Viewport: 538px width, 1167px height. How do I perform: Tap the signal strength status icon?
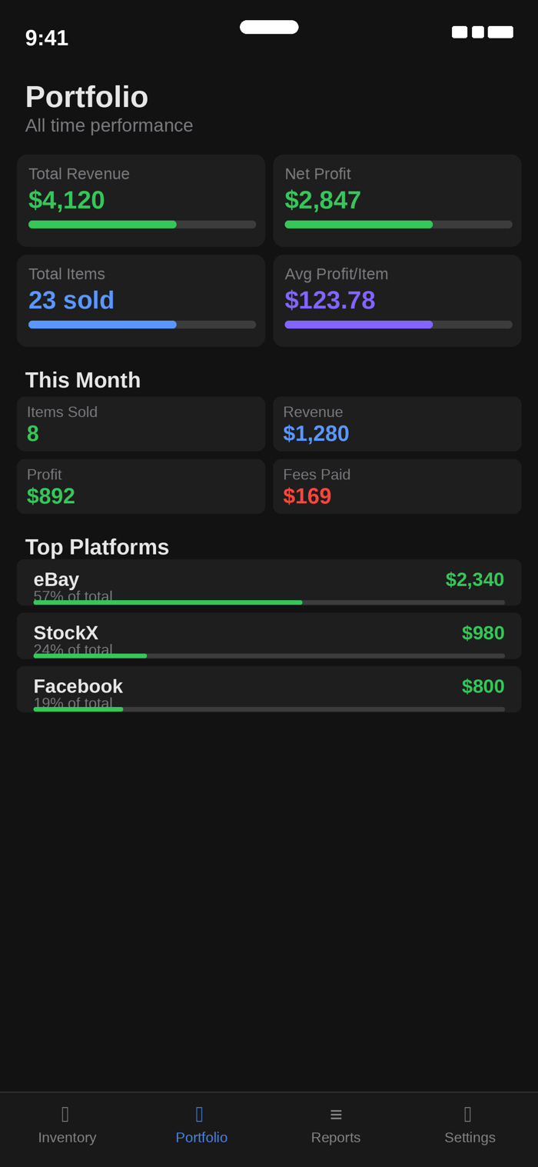[x=460, y=32]
